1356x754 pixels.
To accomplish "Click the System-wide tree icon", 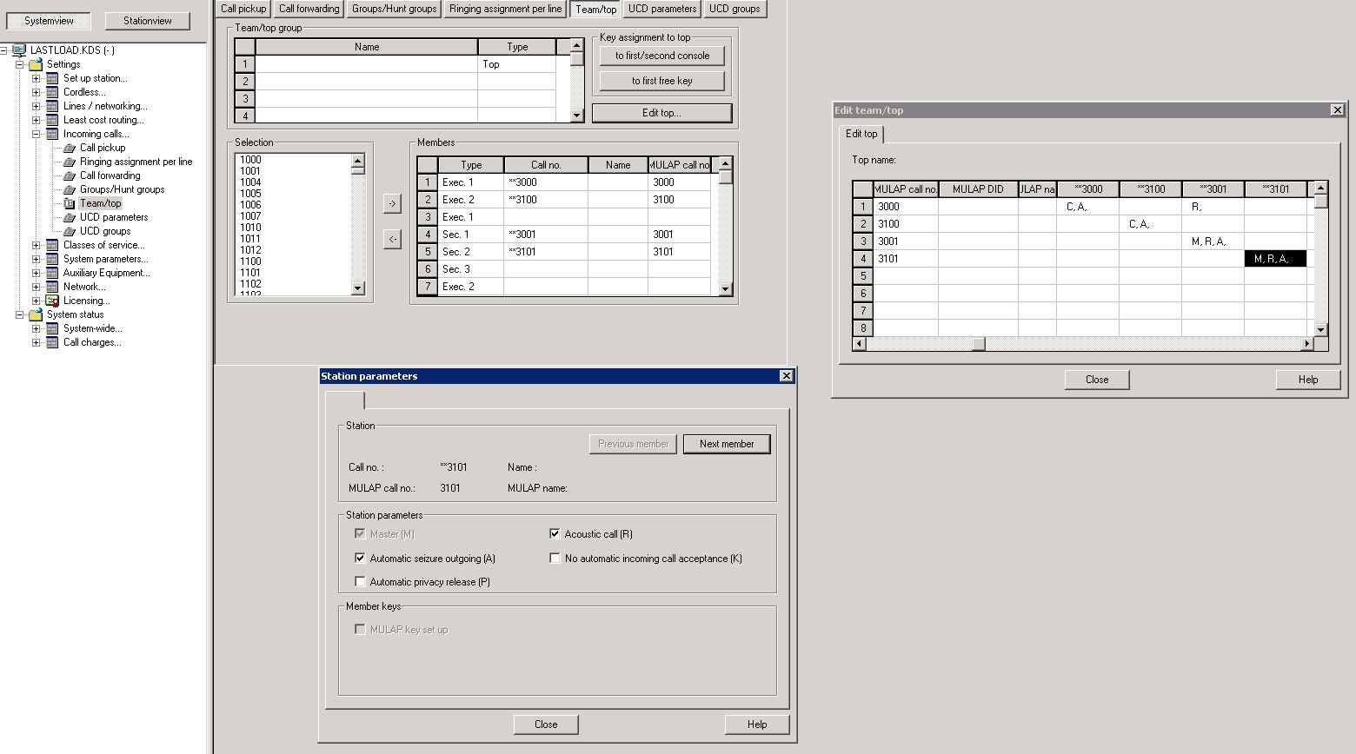I will [52, 328].
